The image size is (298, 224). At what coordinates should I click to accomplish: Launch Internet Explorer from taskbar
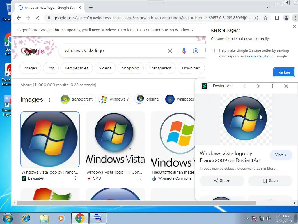click(x=26, y=218)
